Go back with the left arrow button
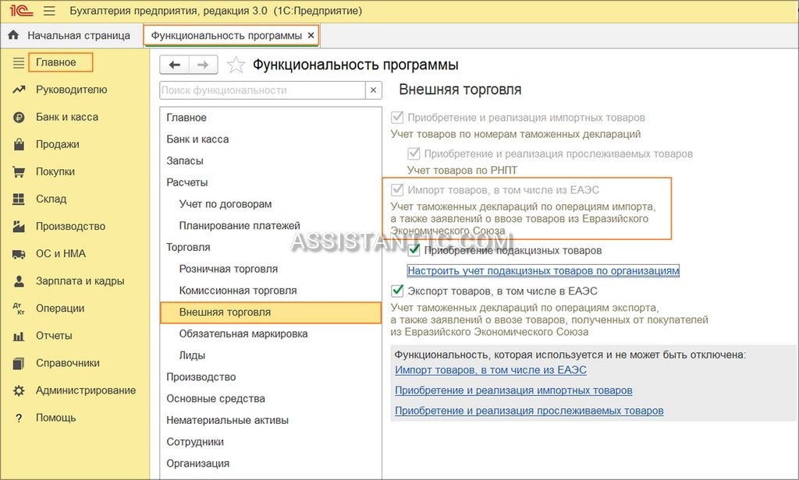This screenshot has height=480, width=799. tap(174, 65)
